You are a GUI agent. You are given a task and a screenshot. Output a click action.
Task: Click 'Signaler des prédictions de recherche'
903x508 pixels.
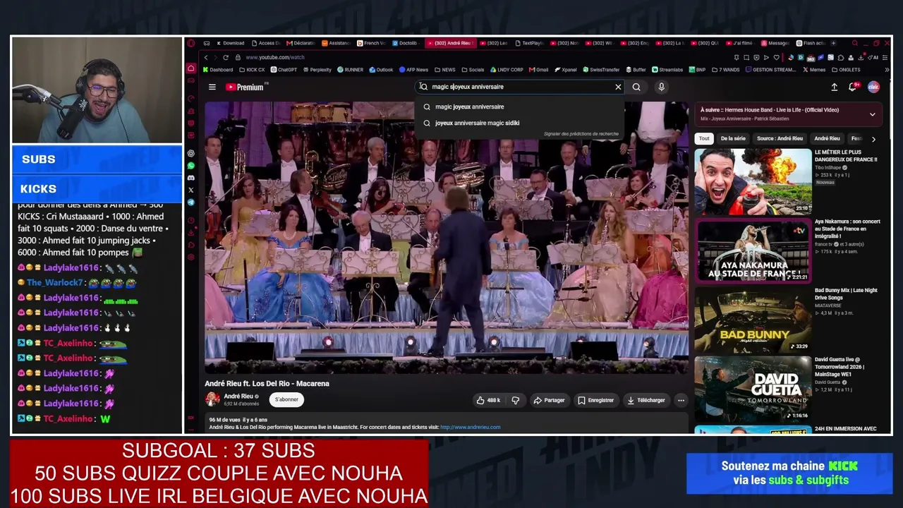click(x=581, y=134)
